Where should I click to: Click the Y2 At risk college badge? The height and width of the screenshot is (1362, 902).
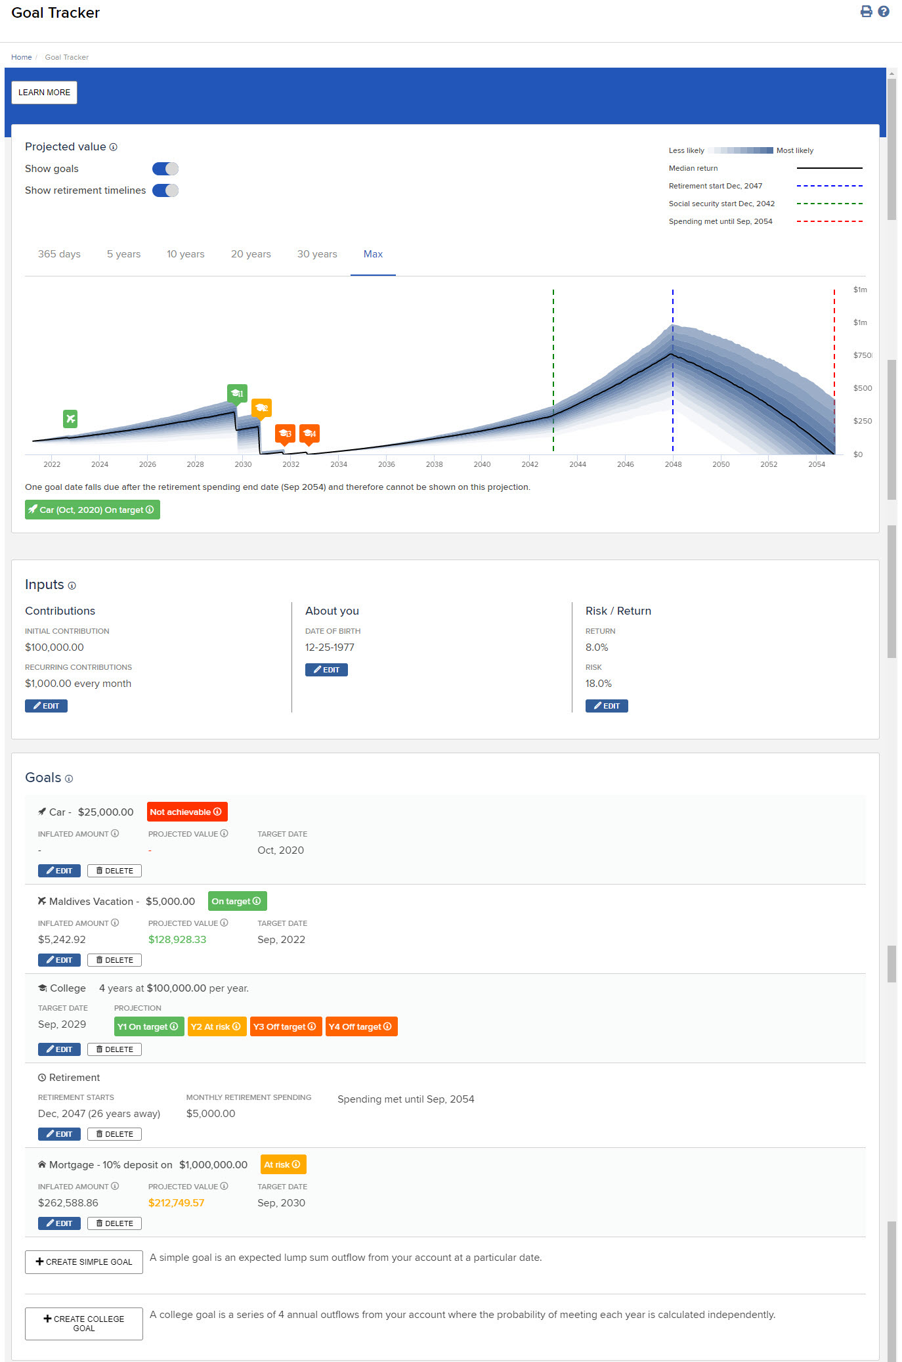click(x=217, y=1026)
